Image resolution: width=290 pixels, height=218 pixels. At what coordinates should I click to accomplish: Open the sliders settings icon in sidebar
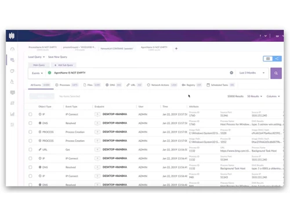[12, 124]
